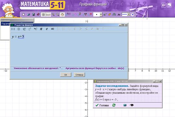Click OK in the formula editor
The height and width of the screenshot is (117, 175).
point(65,75)
